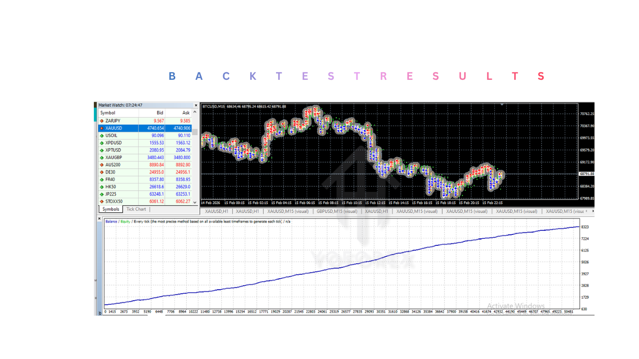Click STOXX50 bid price 6061.12
The width and height of the screenshot is (639, 359).
(x=157, y=201)
